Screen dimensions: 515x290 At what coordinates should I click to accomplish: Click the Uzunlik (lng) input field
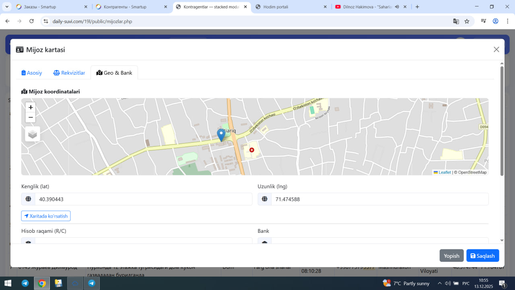point(379,199)
